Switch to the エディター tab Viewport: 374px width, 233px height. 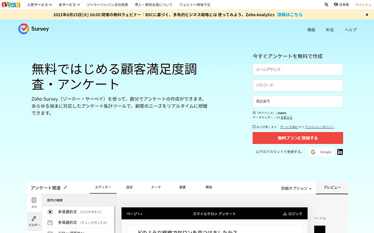(x=103, y=187)
